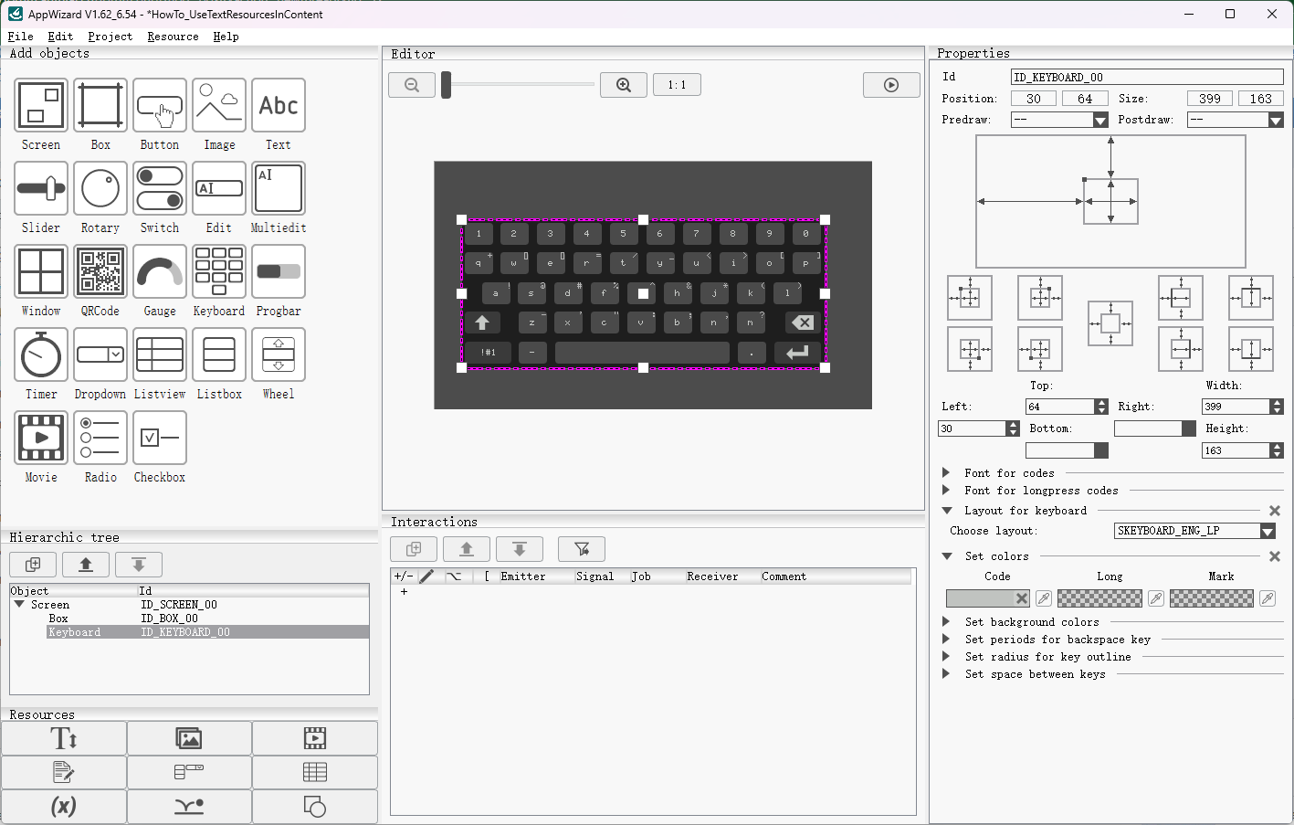The height and width of the screenshot is (825, 1294).
Task: Click the 1:1 zoom button
Action: pos(677,84)
